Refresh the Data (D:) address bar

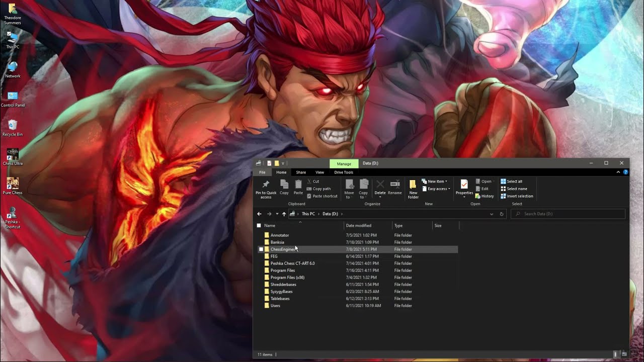(x=501, y=214)
